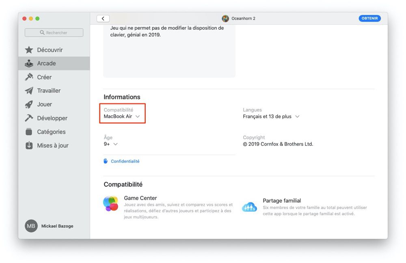Image resolution: width=406 pixels, height=263 pixels.
Task: Click the Développer hammer icon
Action: tap(29, 118)
